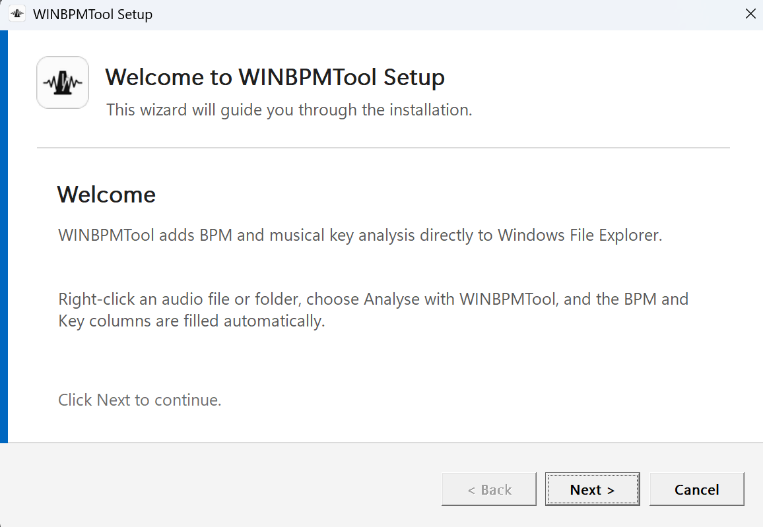
Task: Continue with the Next > button
Action: (592, 489)
